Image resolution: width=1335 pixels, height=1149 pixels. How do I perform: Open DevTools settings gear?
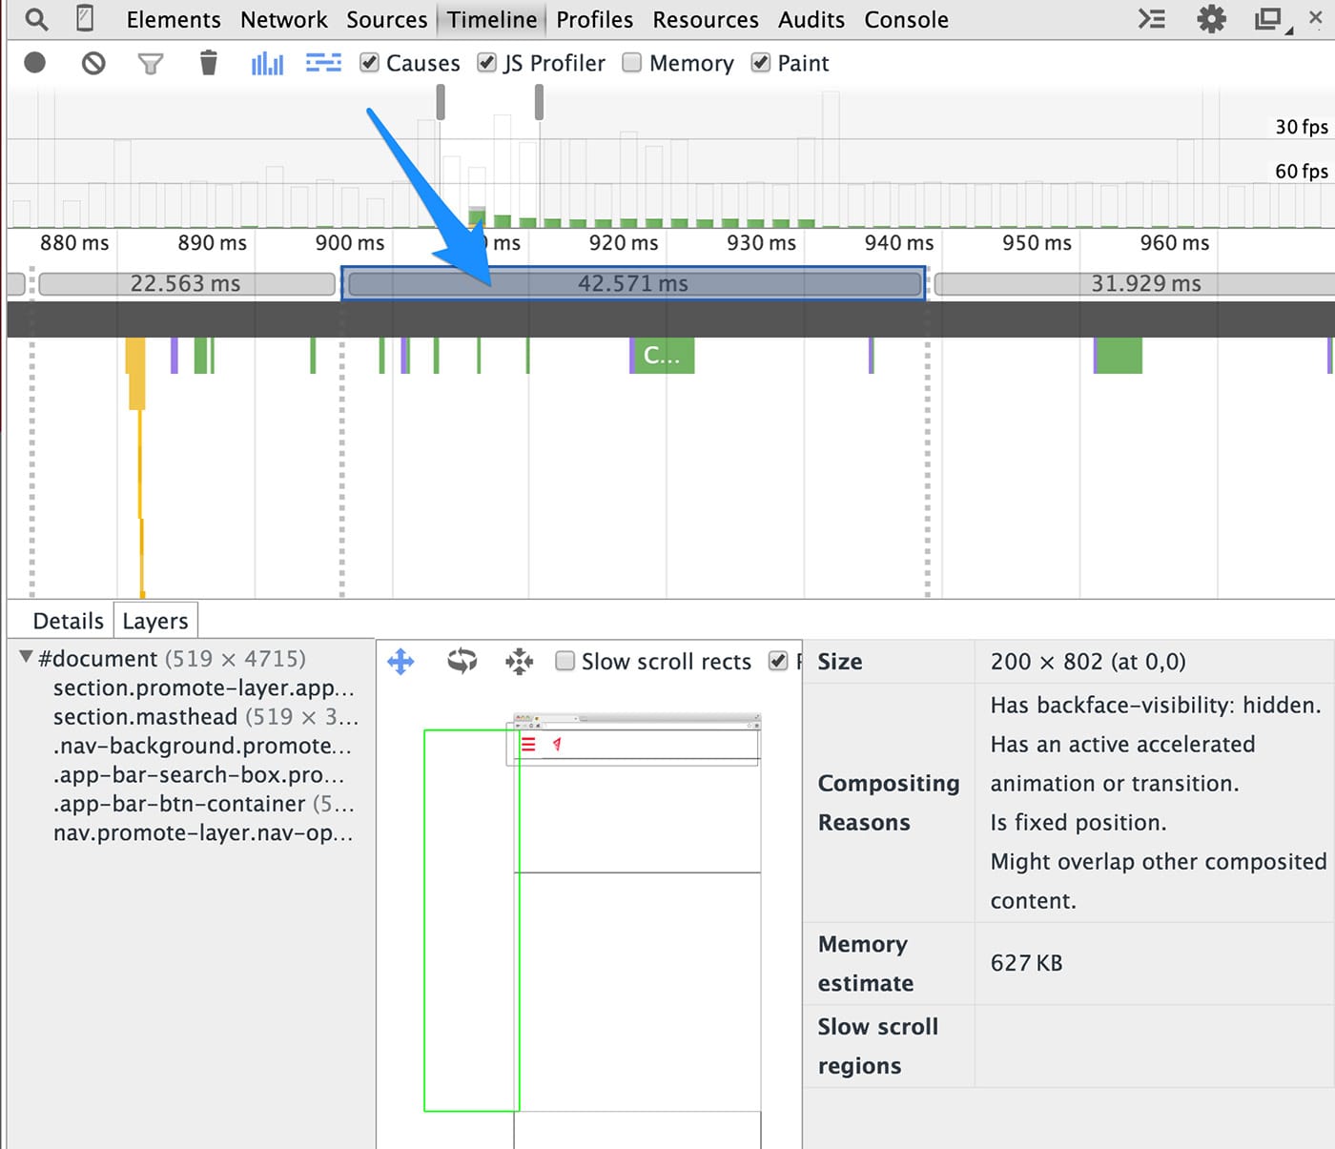[1211, 18]
